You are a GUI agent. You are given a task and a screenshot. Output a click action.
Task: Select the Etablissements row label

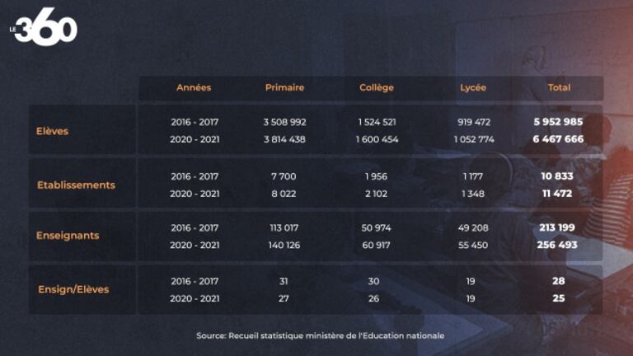coord(76,185)
